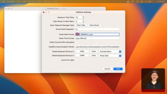Click the blue Save button
The image size is (167, 94).
tap(118, 69)
